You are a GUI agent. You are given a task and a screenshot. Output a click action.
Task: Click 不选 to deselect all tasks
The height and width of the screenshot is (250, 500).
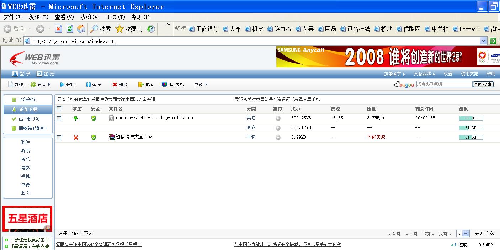pos(88,233)
